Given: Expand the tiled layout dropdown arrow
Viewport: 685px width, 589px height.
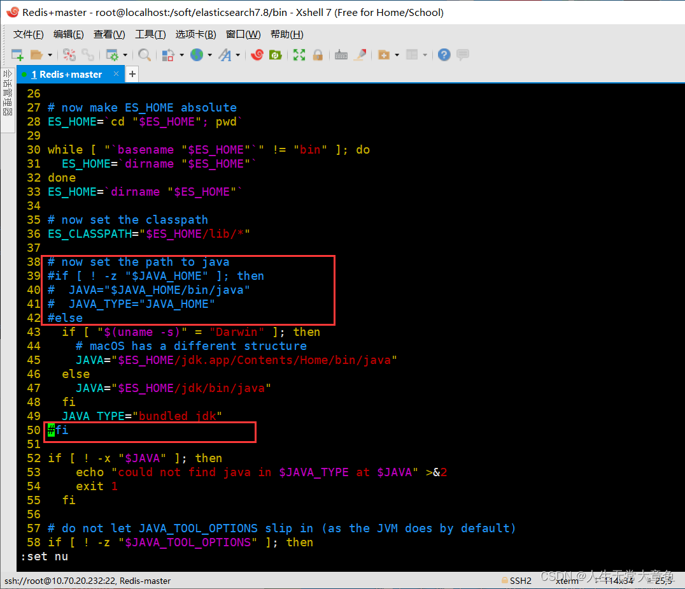Looking at the screenshot, I should click(x=424, y=55).
